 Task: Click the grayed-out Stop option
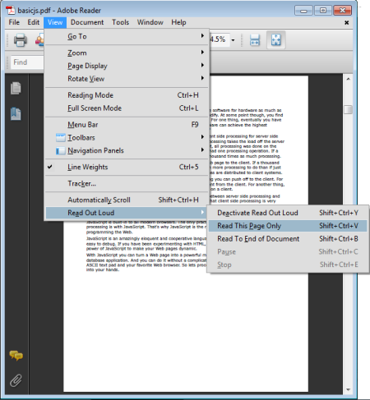(288, 264)
